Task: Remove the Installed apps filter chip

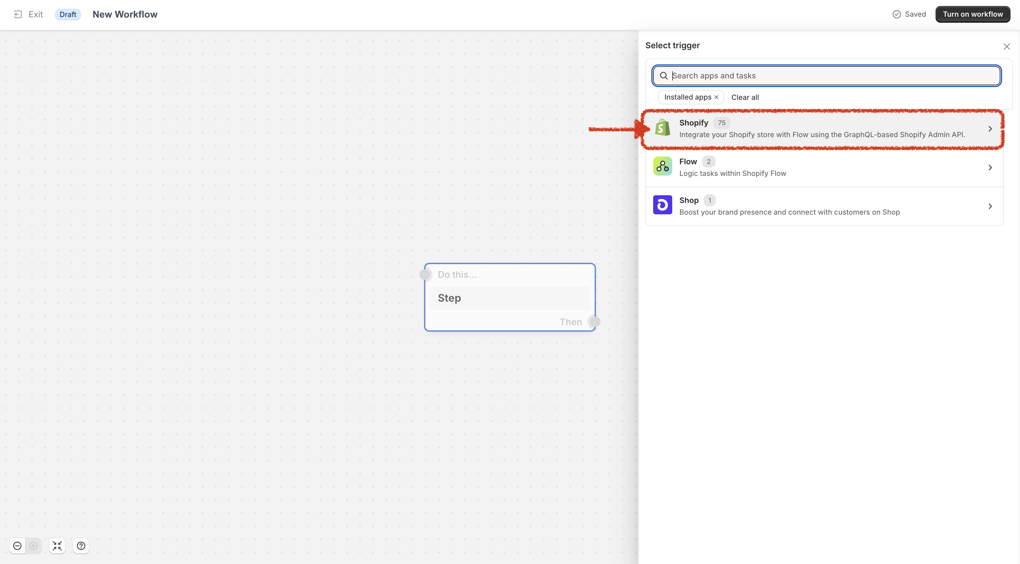Action: point(716,97)
